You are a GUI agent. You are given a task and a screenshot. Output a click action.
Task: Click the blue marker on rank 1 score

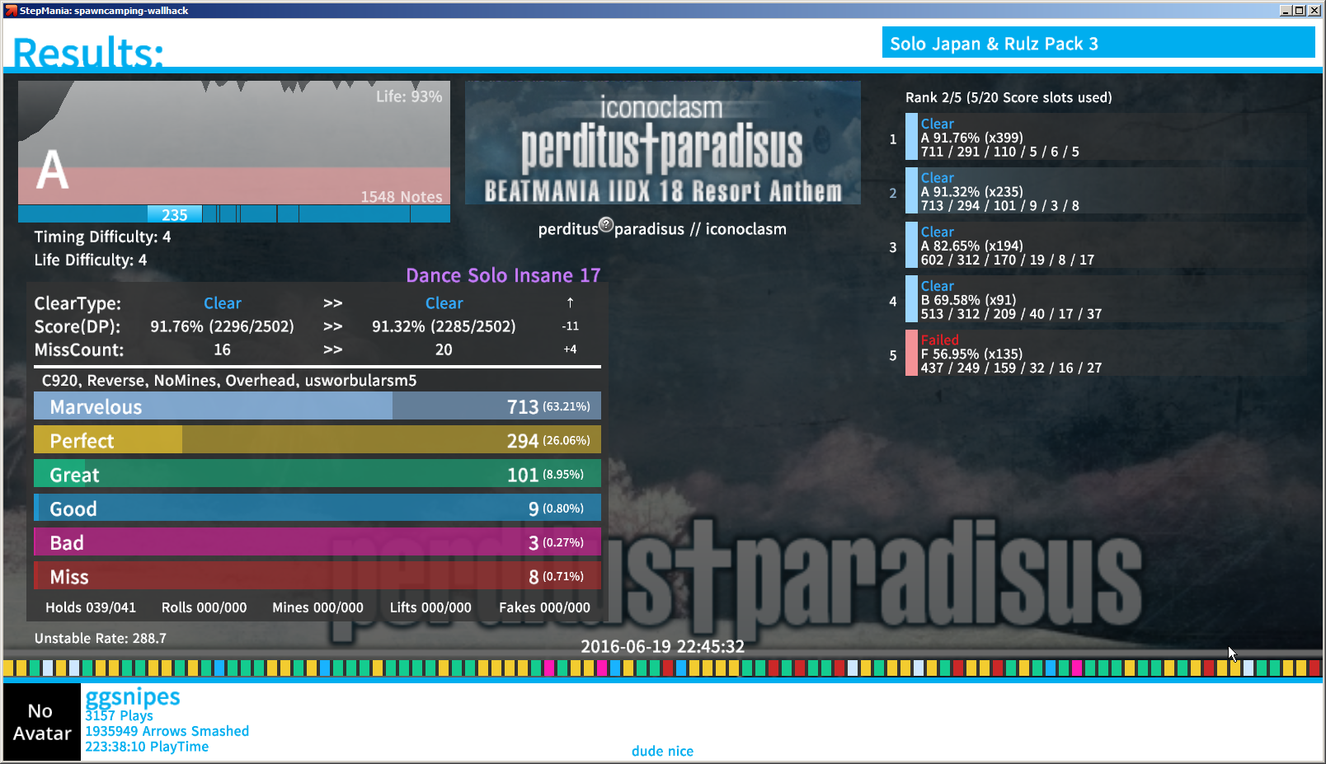click(911, 137)
